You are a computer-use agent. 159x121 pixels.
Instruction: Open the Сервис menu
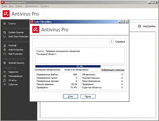coord(19,6)
